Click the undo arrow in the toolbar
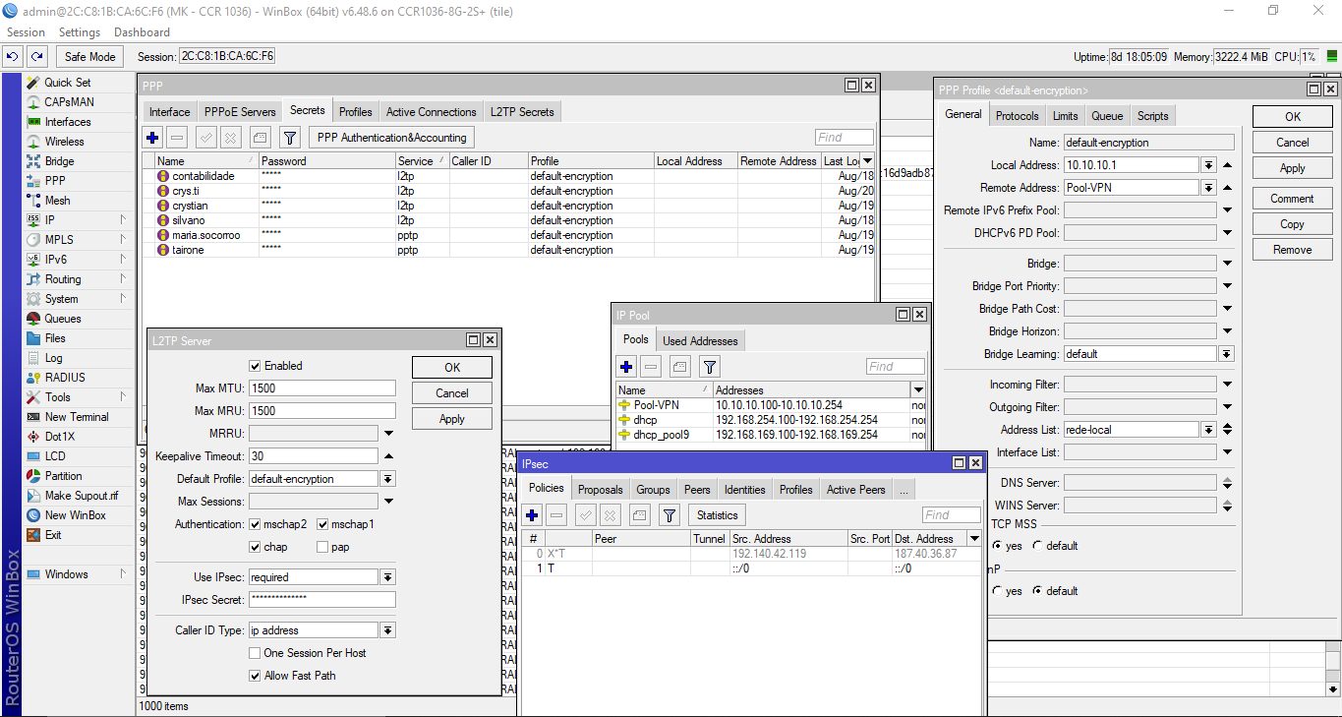 (14, 57)
